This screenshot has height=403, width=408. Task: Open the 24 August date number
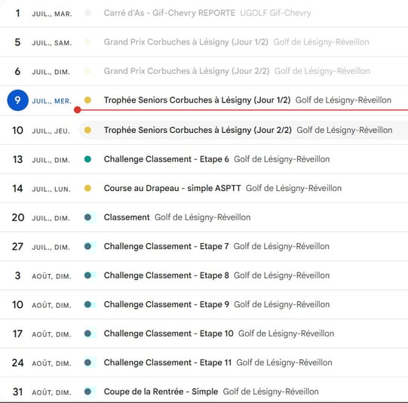tap(17, 363)
